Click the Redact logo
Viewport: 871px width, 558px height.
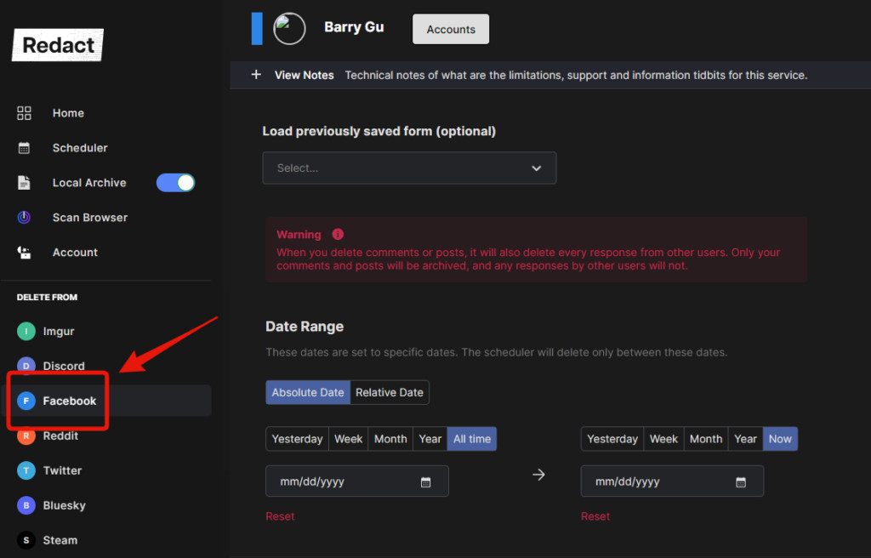(x=58, y=45)
